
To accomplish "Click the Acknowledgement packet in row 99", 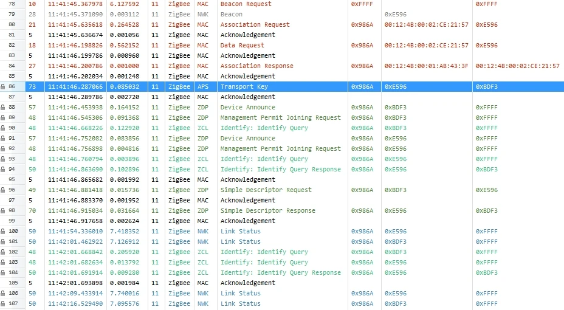I will (247, 221).
